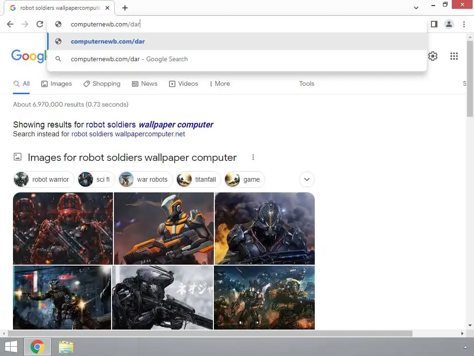Screen dimensions: 474x356
Task: Filter images by robot warrior chip
Action: pos(44,179)
